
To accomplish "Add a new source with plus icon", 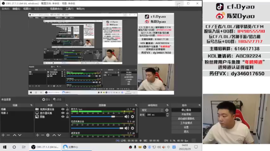I will (x=37, y=135).
